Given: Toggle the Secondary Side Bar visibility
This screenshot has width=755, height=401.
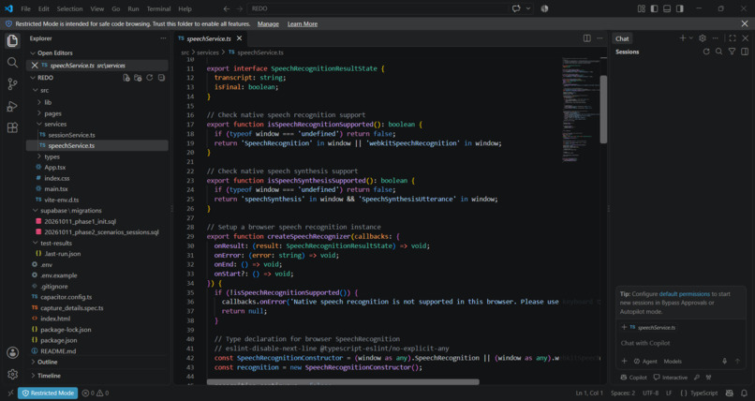Looking at the screenshot, I should pos(679,8).
